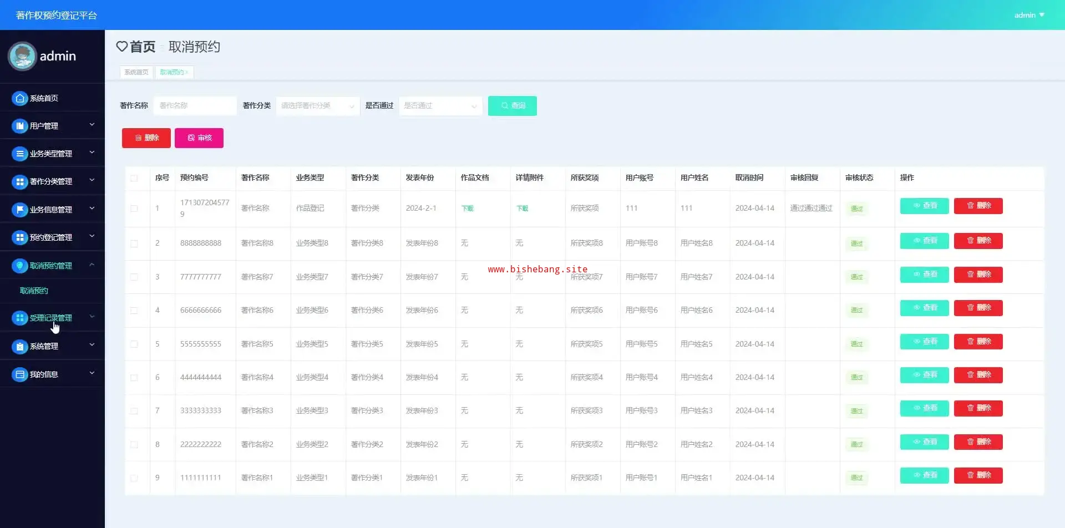Click the pink 审核 button
The image size is (1065, 528).
coord(199,138)
